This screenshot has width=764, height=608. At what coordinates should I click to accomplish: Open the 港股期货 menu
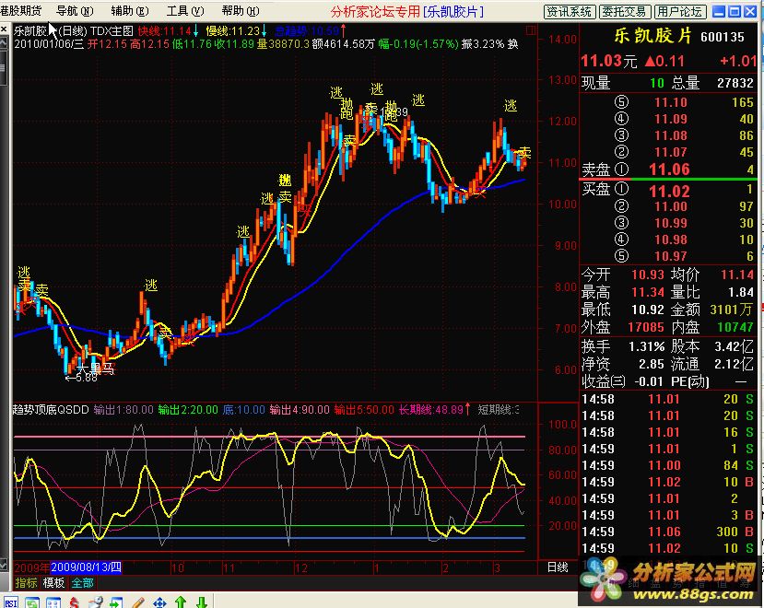[x=21, y=11]
